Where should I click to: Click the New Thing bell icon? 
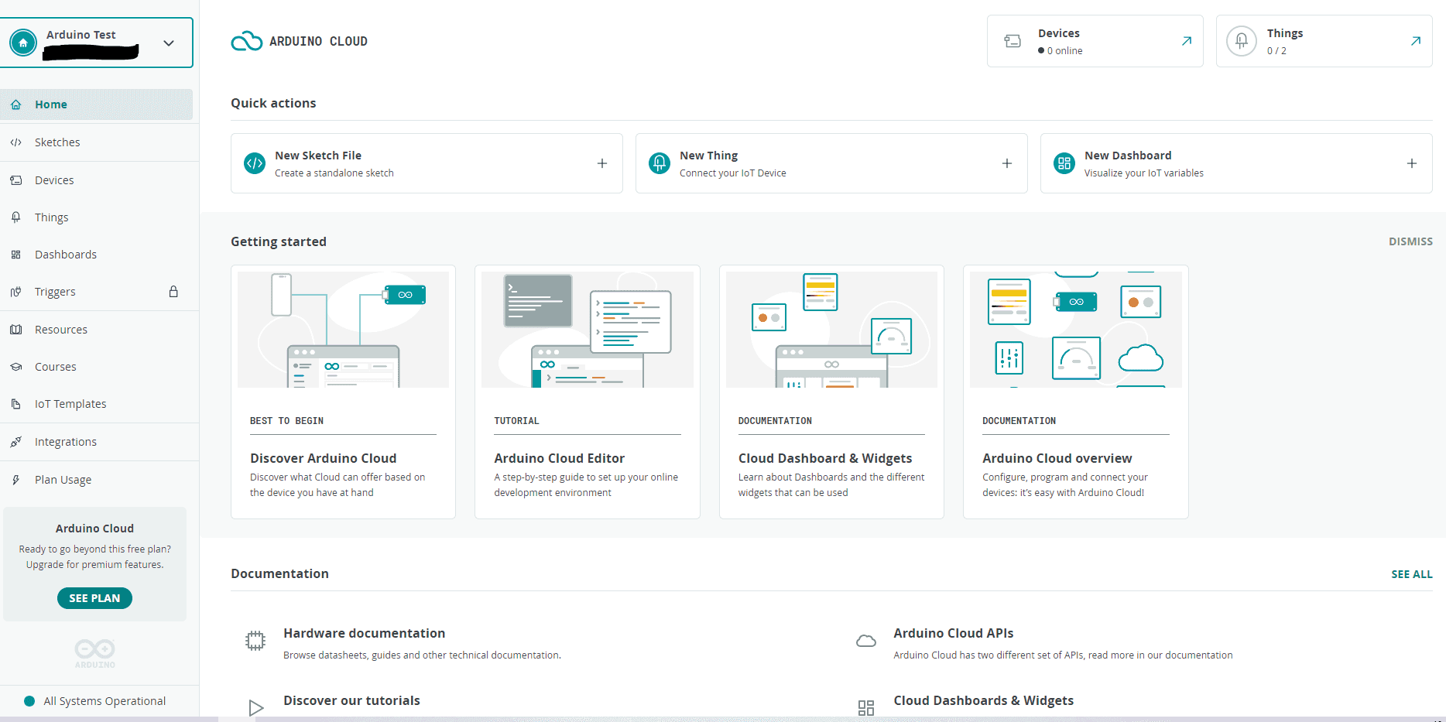[x=660, y=163]
